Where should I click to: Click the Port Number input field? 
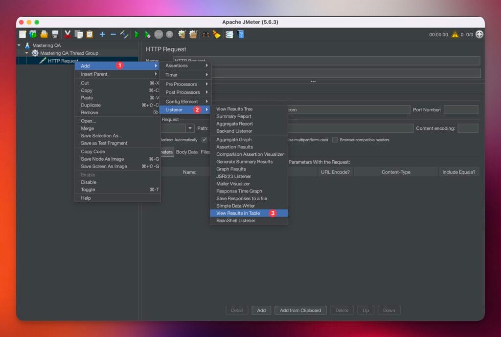click(461, 110)
